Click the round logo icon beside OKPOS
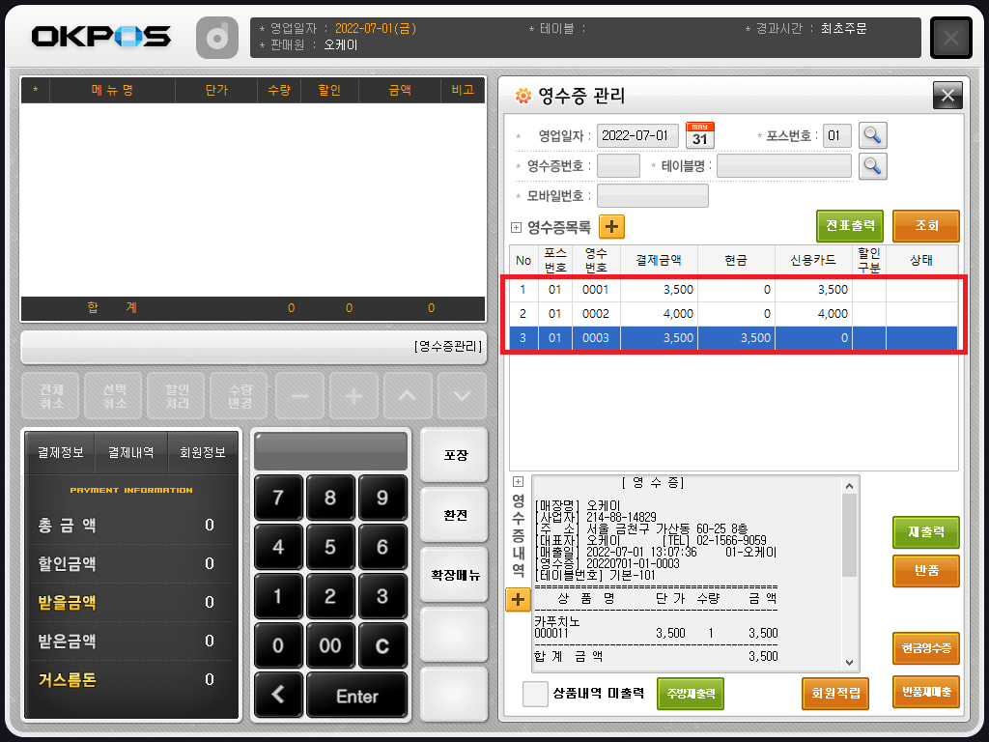Screen dimensions: 989x742 [x=217, y=39]
